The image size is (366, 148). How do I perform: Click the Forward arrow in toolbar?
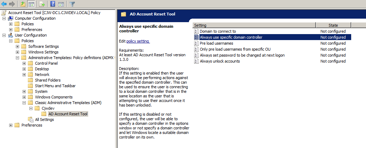point(12,4)
